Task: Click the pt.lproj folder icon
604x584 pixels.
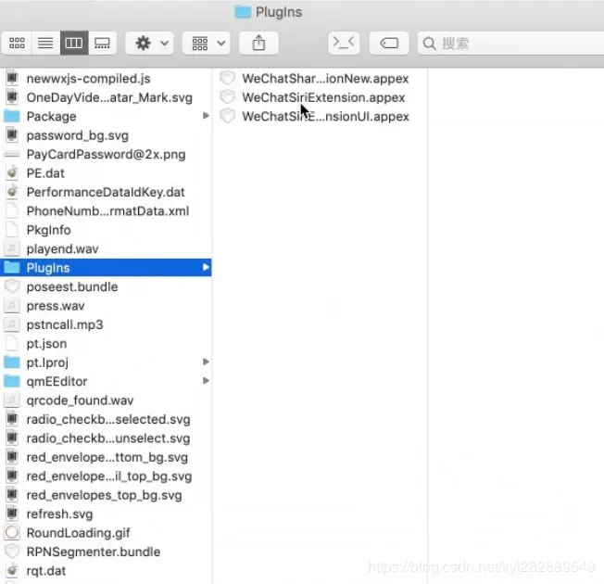Action: [x=12, y=362]
